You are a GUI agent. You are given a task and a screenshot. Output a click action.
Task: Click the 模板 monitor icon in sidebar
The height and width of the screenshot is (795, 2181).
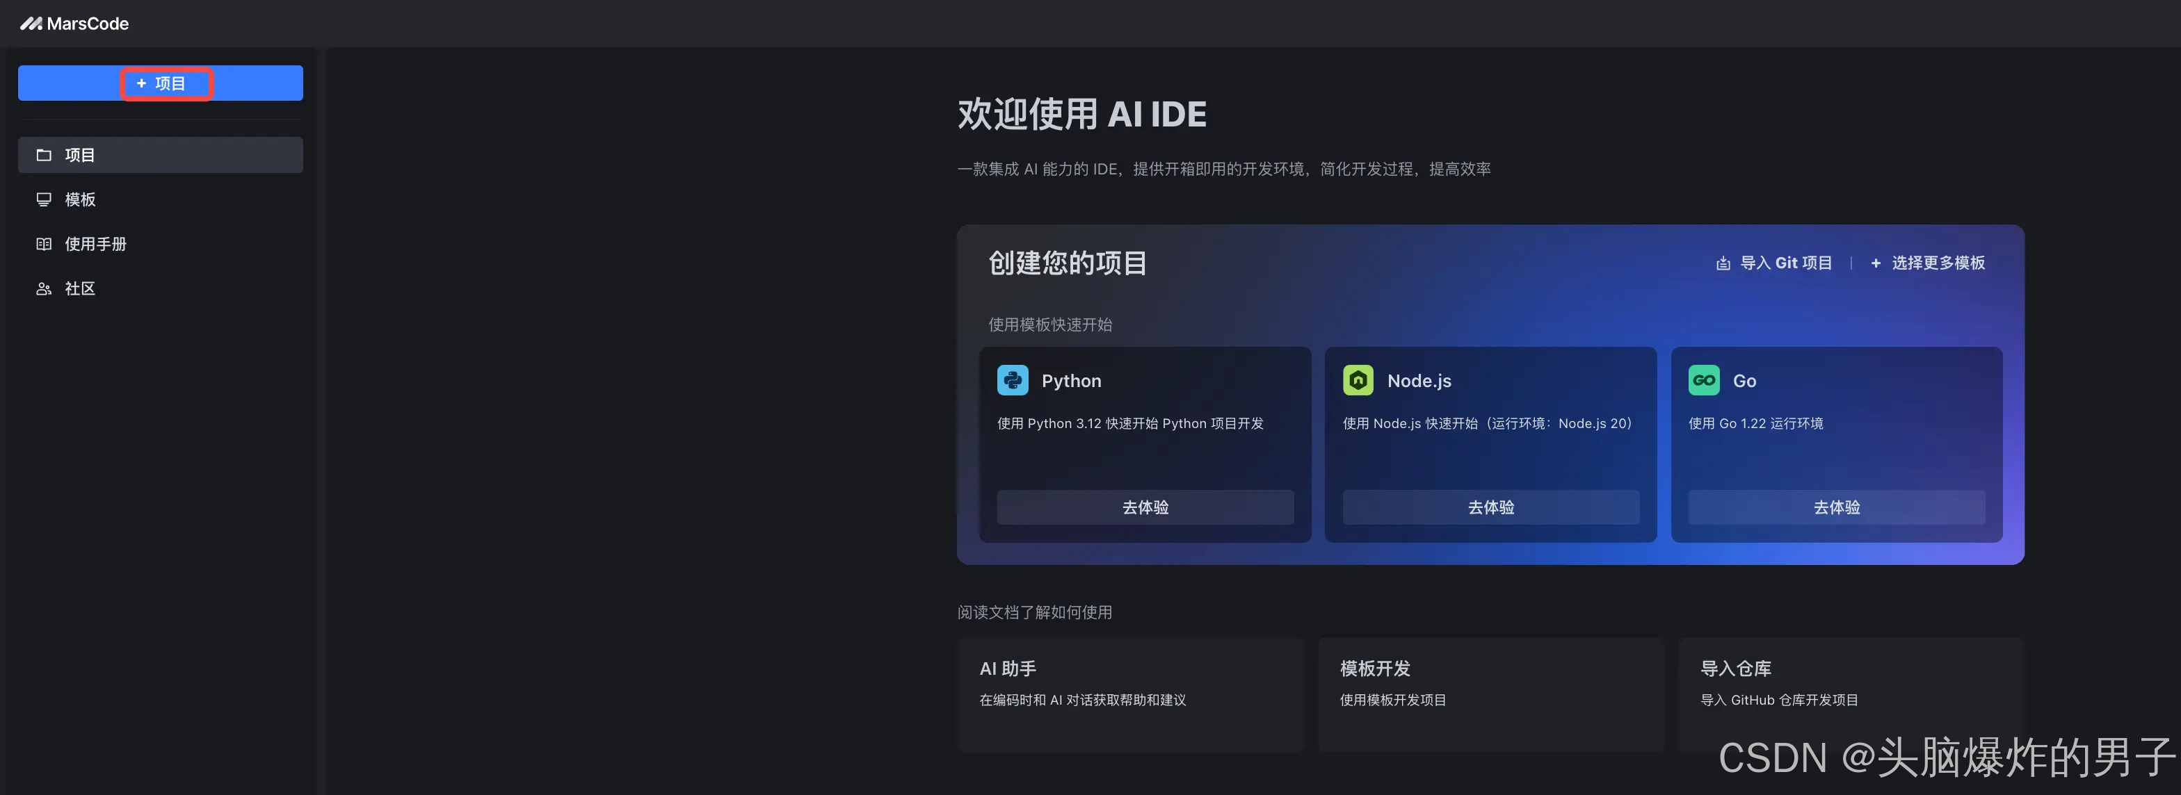44,199
